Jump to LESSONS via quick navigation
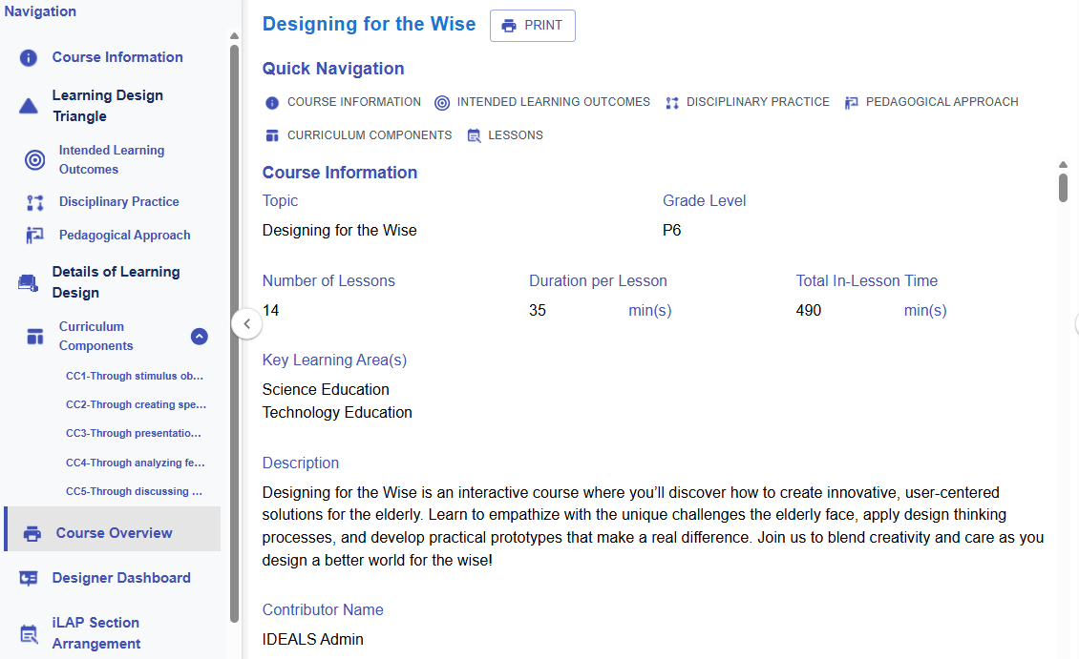 coord(505,135)
